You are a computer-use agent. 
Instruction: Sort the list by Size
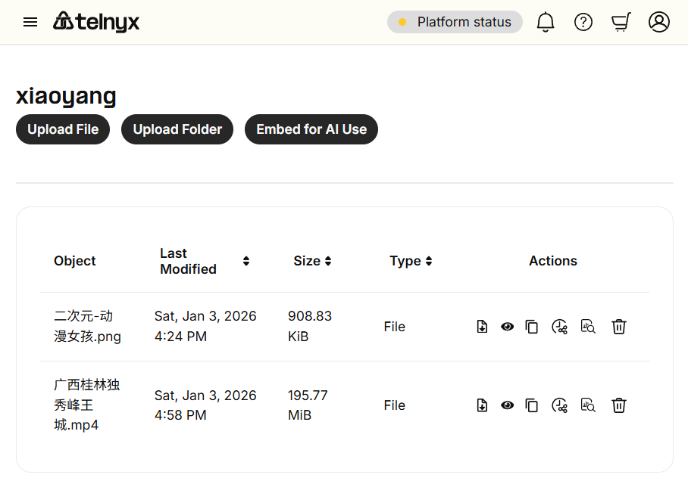(327, 261)
